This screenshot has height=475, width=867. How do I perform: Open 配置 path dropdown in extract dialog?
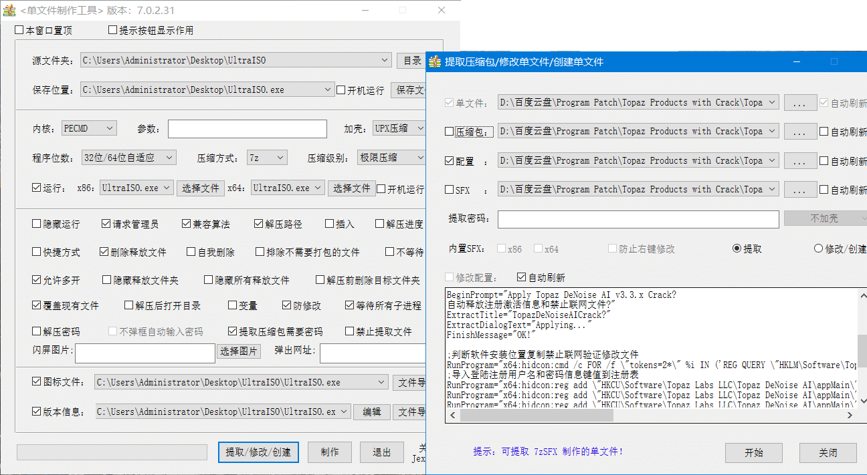[x=773, y=160]
